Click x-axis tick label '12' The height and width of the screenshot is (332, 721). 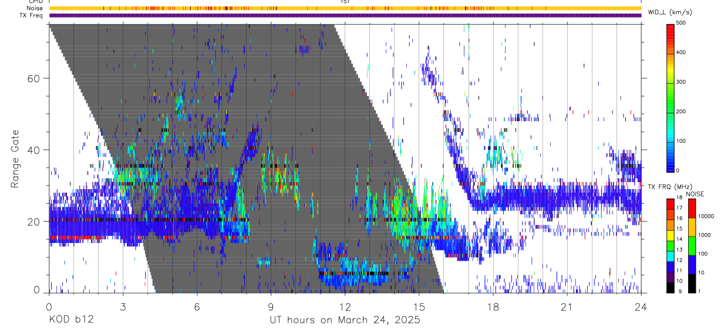click(345, 306)
